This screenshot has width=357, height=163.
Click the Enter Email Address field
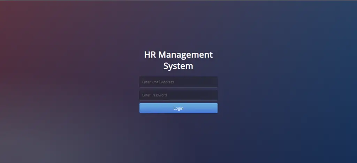[x=178, y=82]
